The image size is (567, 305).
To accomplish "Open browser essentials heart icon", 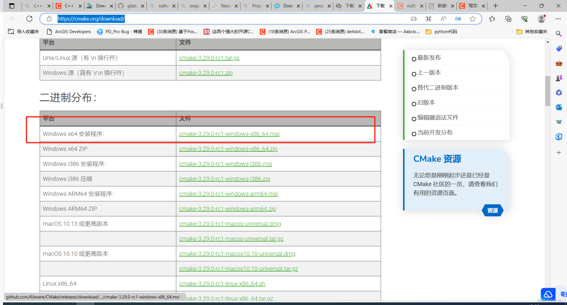I will (x=524, y=19).
